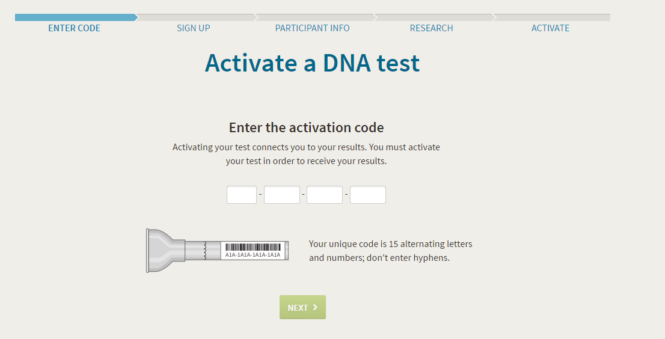This screenshot has width=665, height=339.
Task: Jump to the RESEARCH step
Action: point(431,28)
